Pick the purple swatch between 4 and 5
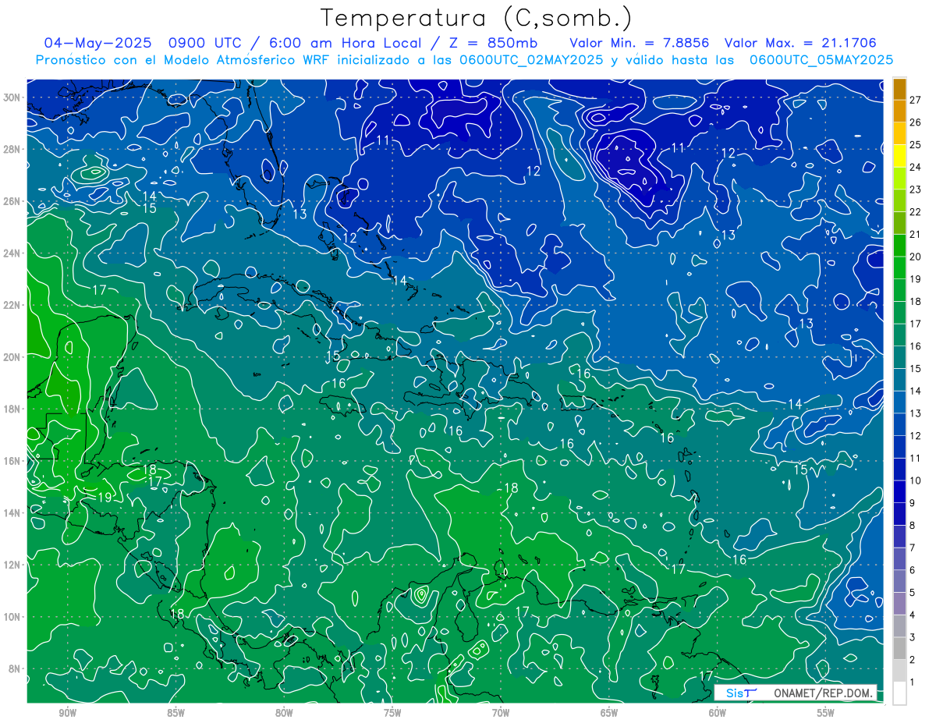The image size is (936, 723). (899, 603)
